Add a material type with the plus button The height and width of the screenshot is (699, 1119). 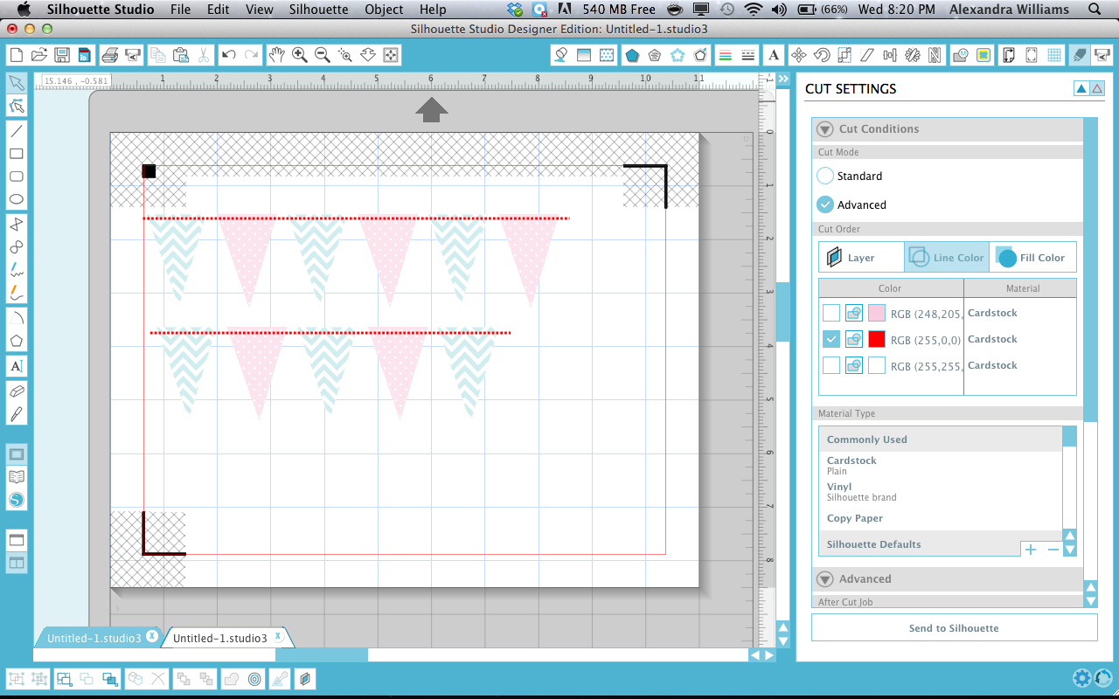click(x=1031, y=550)
